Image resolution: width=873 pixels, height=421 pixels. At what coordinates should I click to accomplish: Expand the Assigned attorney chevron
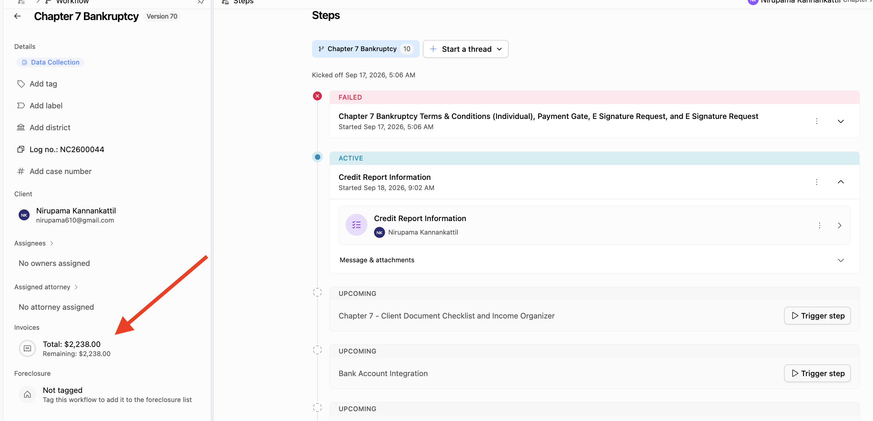tap(76, 287)
